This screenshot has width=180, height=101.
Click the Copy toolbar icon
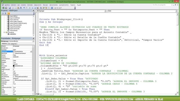[15, 8]
